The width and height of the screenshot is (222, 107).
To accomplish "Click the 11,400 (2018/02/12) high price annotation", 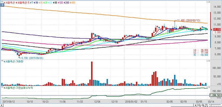I will click(189, 21).
